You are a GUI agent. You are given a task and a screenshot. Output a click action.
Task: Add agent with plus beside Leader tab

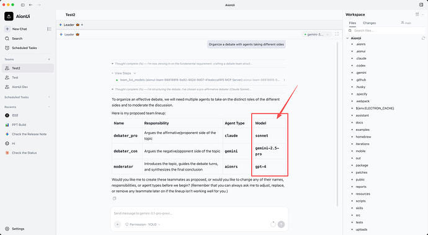pyautogui.click(x=82, y=25)
